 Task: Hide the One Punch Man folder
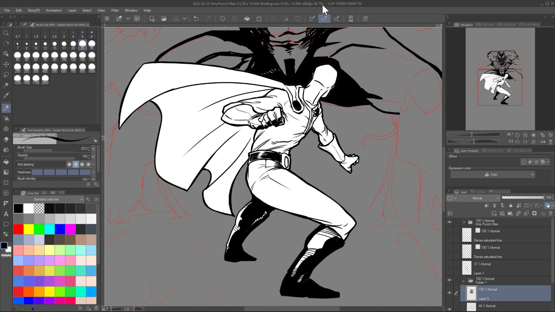[x=450, y=222]
